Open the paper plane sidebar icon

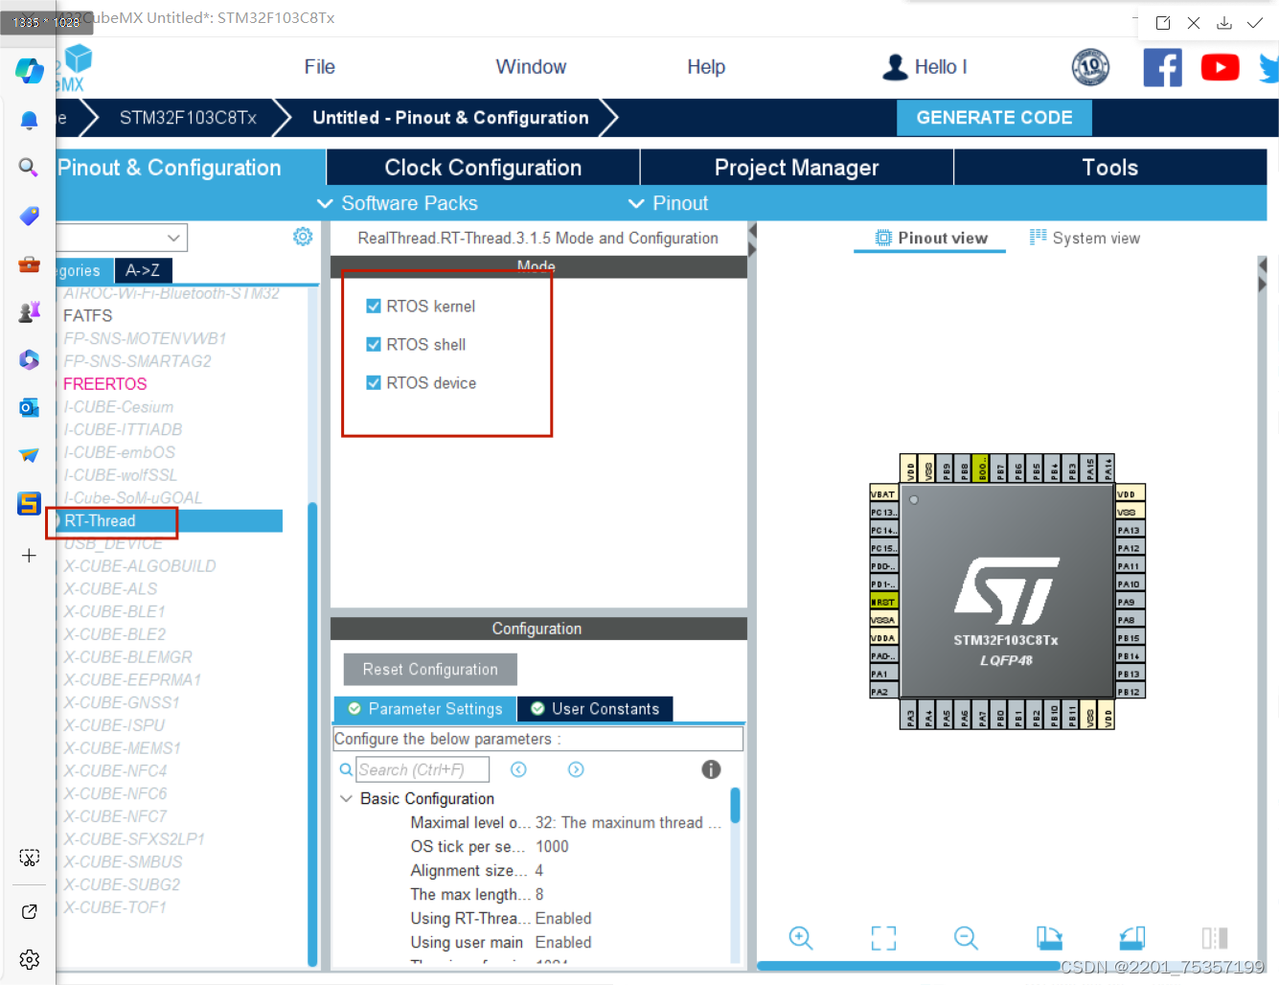pyautogui.click(x=29, y=455)
